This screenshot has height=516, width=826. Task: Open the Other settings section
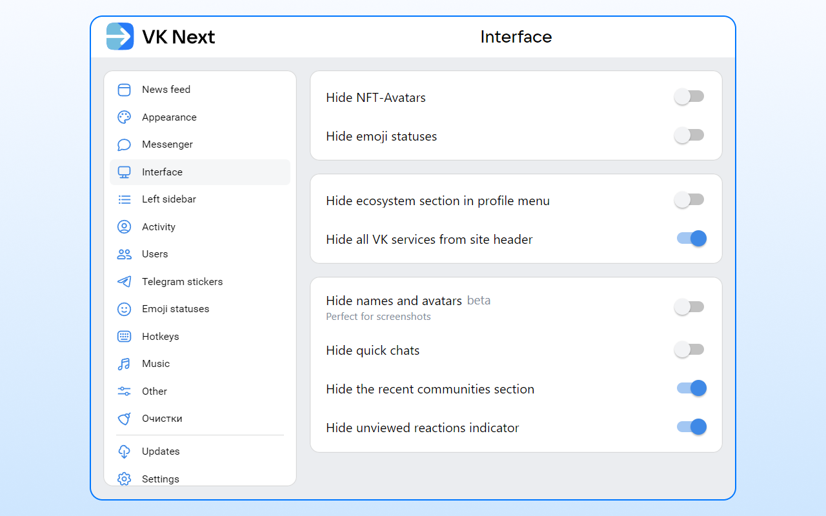click(x=154, y=391)
